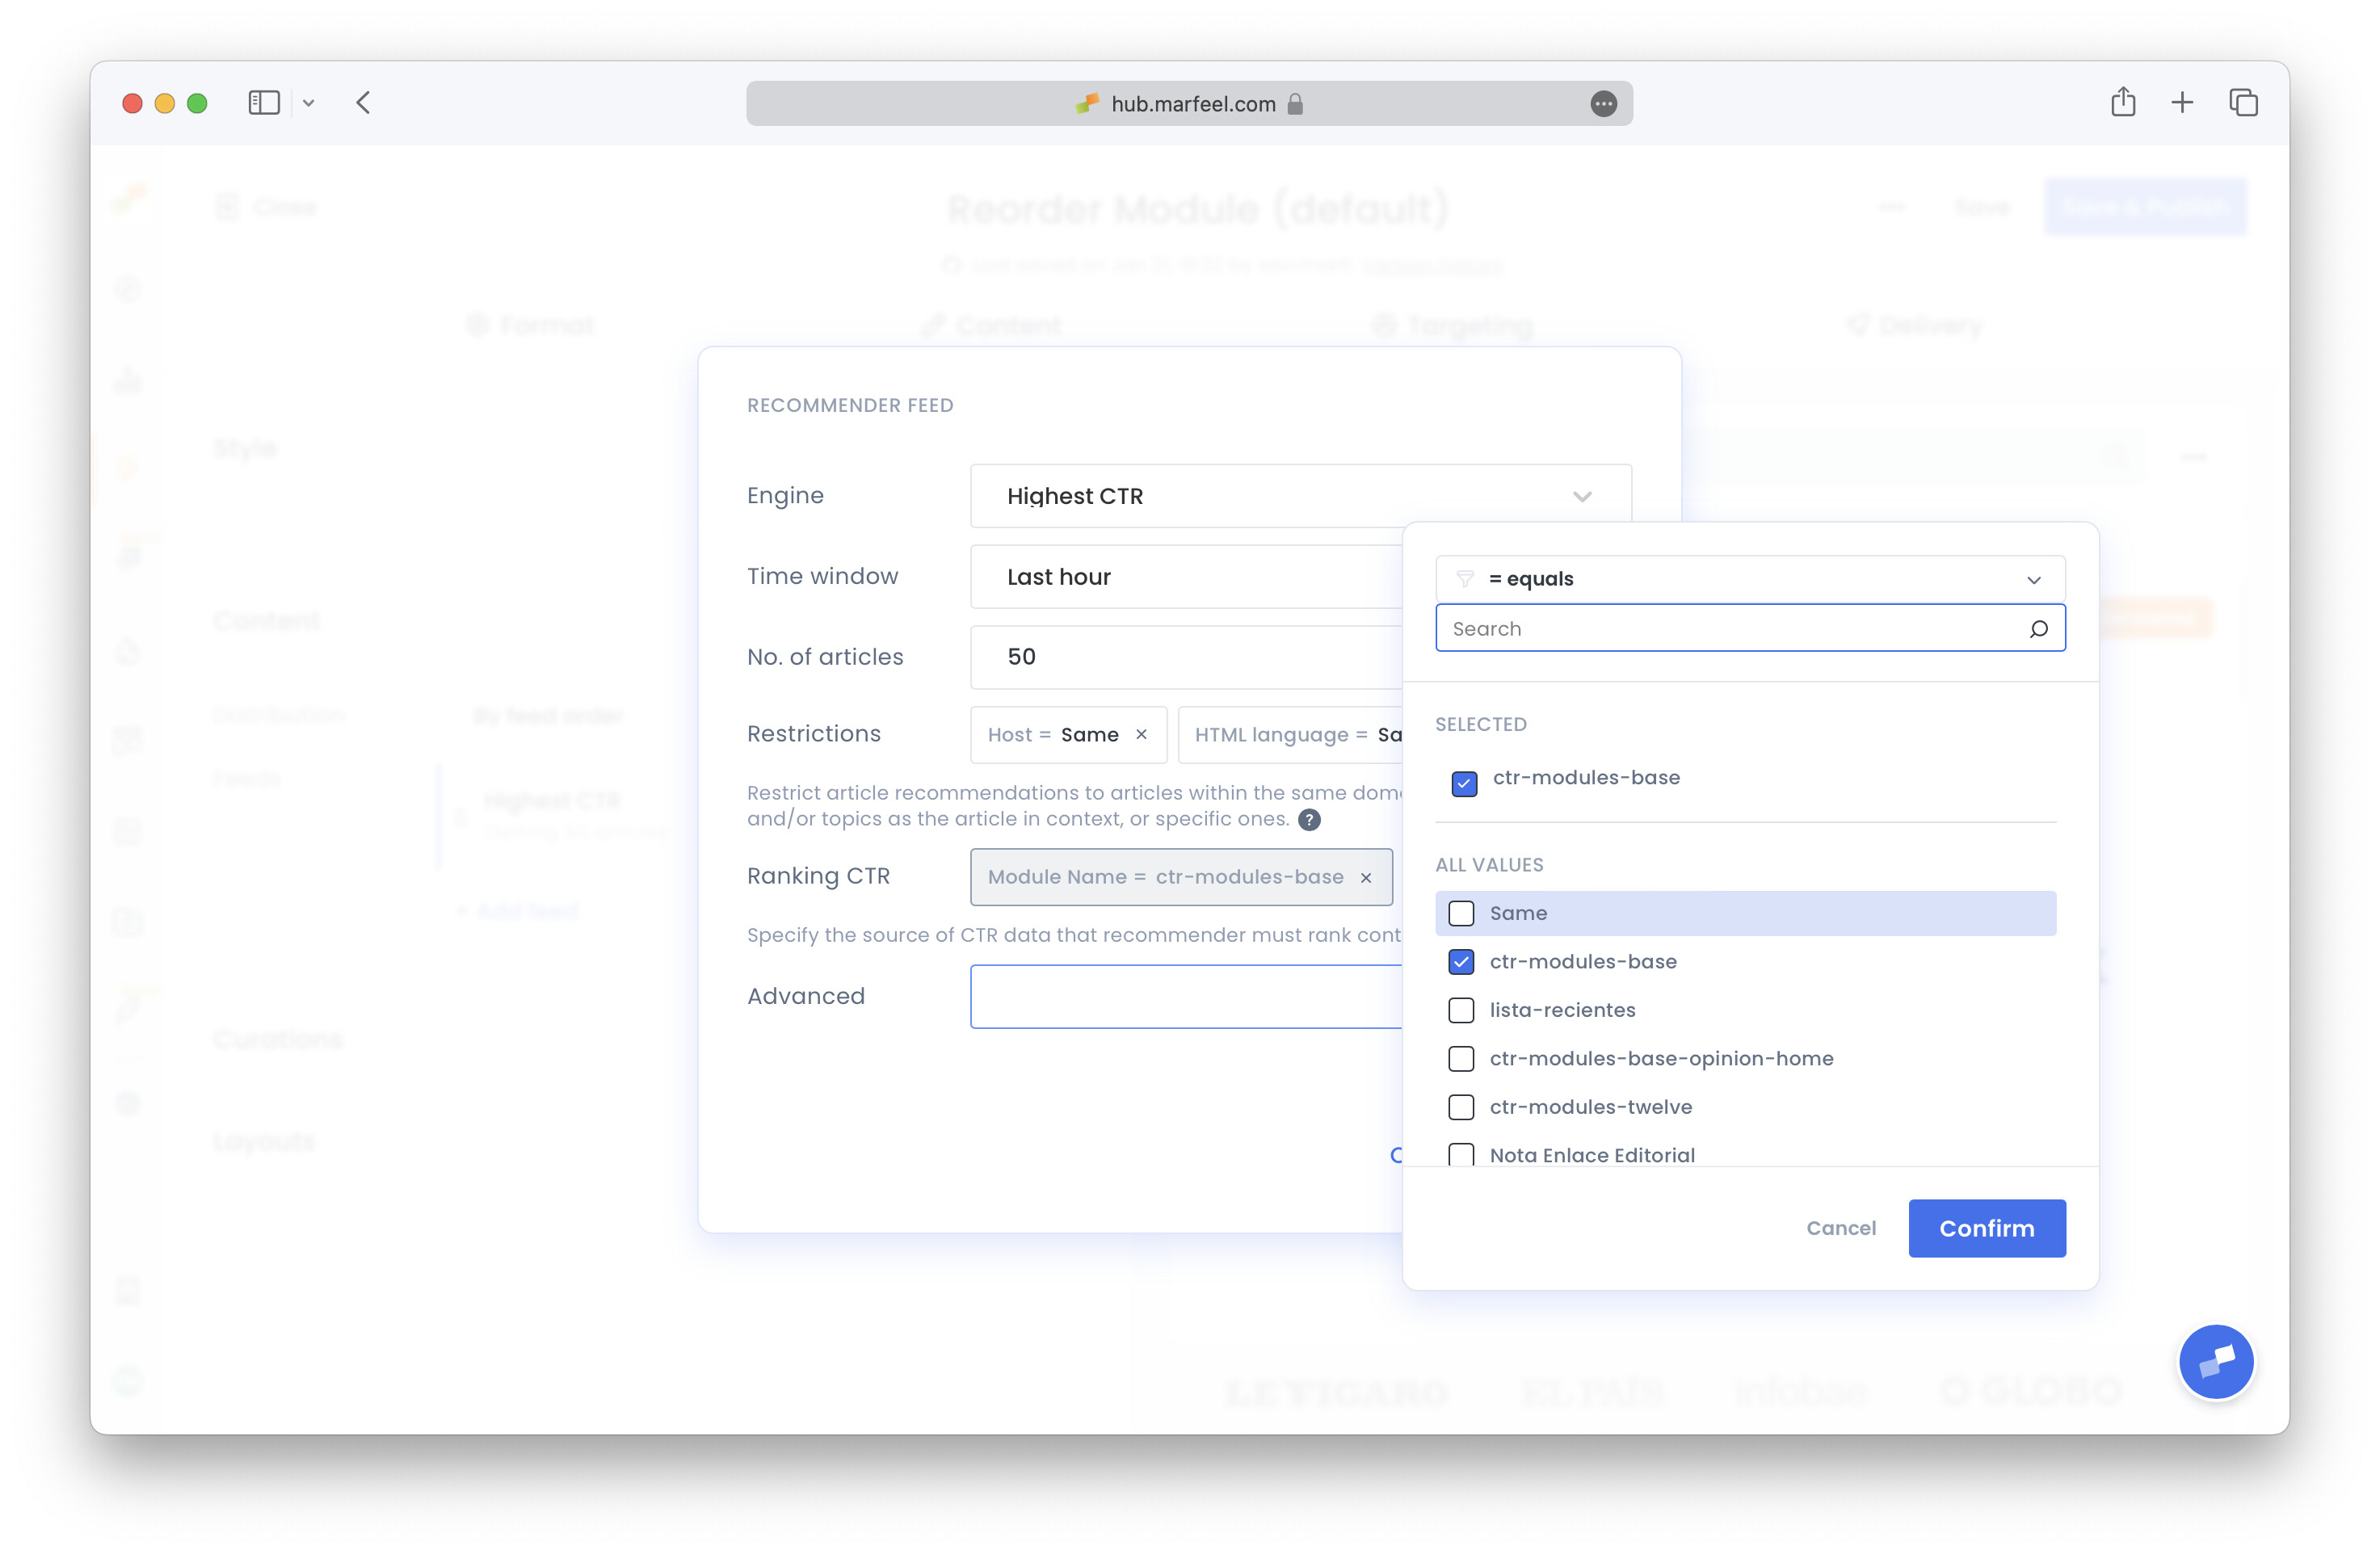Cancel the filter value selection

pos(1840,1228)
